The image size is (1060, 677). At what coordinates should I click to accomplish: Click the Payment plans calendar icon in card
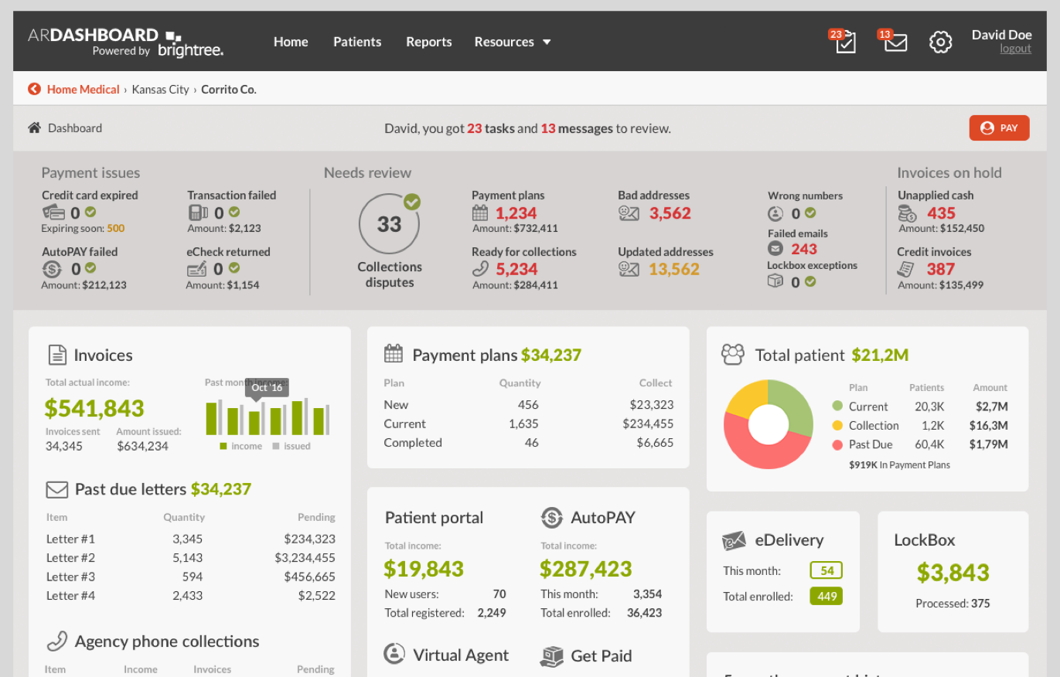[x=394, y=355]
